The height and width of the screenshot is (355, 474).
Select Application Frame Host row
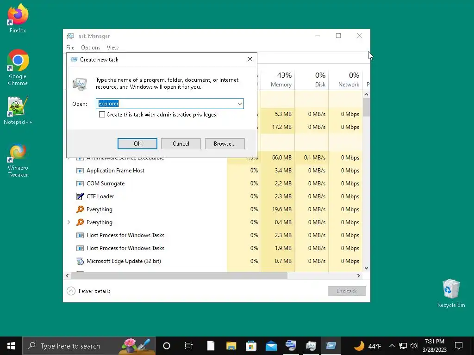(213, 171)
